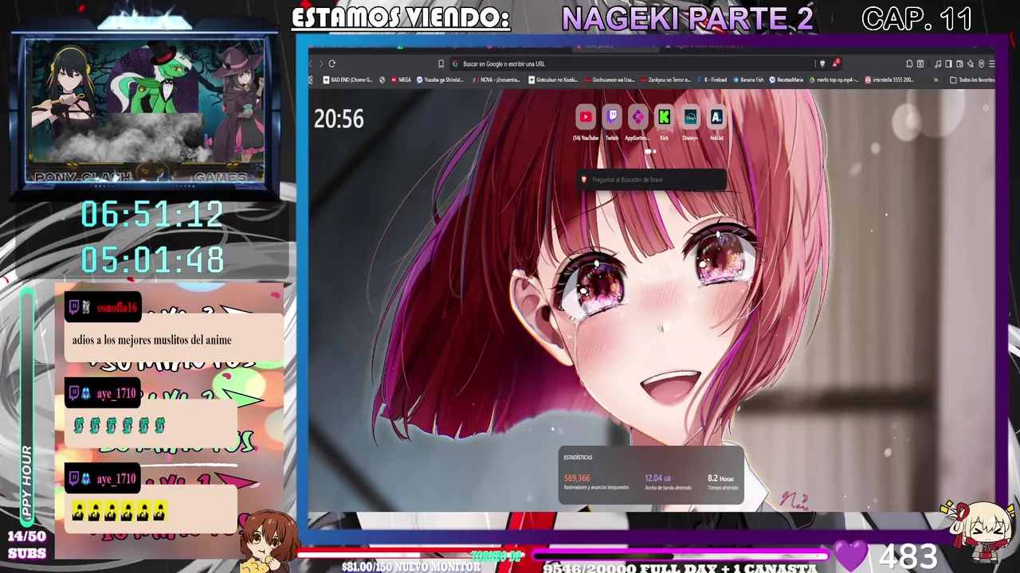Open the 'Todos los favoritos' folder
The height and width of the screenshot is (573, 1020).
click(x=973, y=80)
